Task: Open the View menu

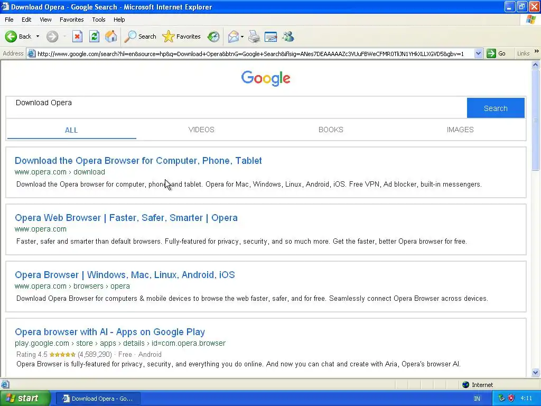Action: pos(45,20)
